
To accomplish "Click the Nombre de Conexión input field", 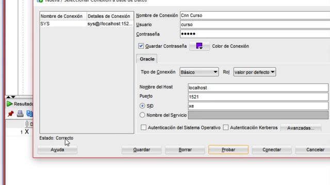I will (255, 15).
